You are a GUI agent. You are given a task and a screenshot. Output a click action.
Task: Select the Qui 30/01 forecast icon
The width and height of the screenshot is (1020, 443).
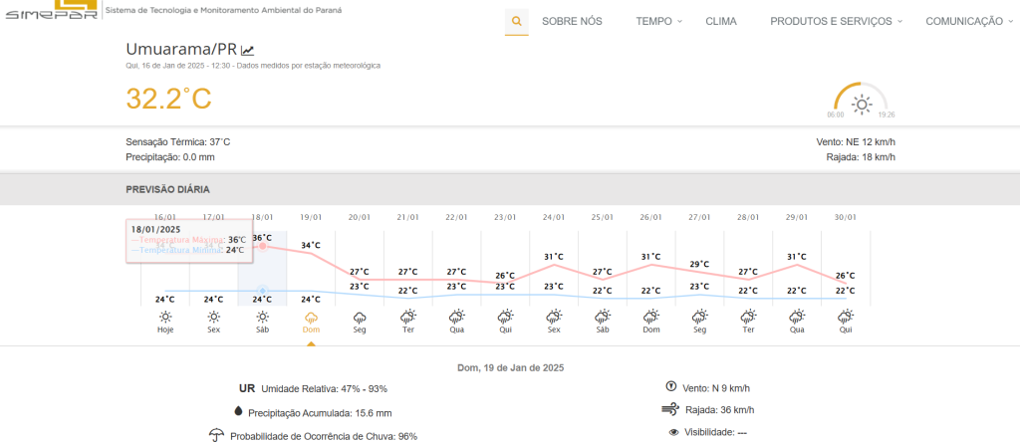click(846, 317)
